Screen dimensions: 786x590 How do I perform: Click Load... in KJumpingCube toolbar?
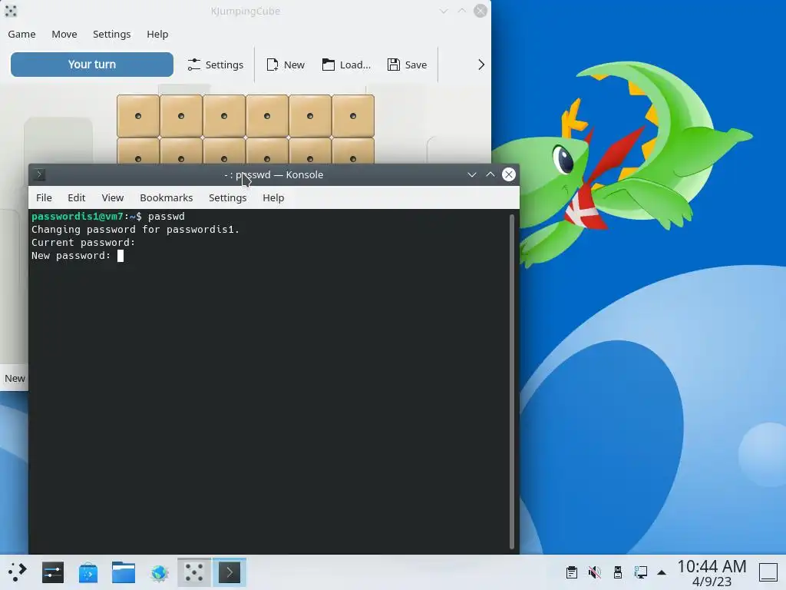point(346,65)
